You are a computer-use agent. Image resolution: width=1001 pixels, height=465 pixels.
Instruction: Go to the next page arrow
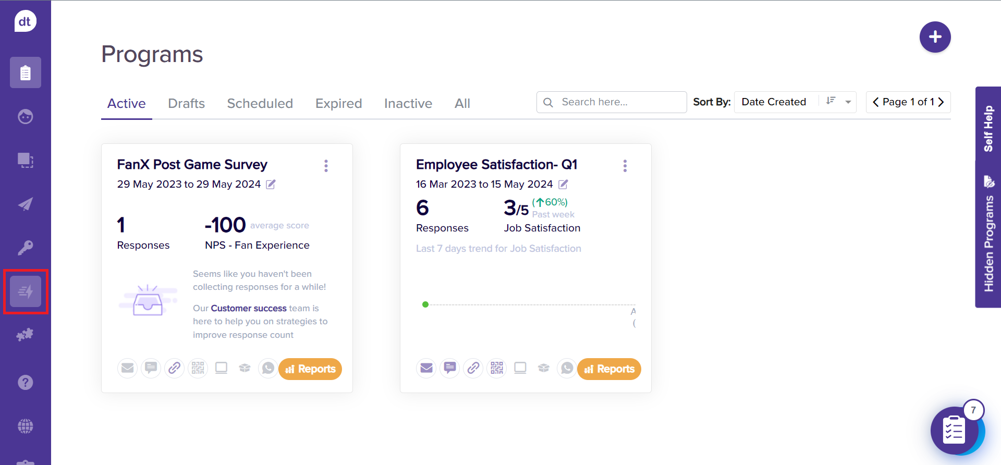[942, 102]
